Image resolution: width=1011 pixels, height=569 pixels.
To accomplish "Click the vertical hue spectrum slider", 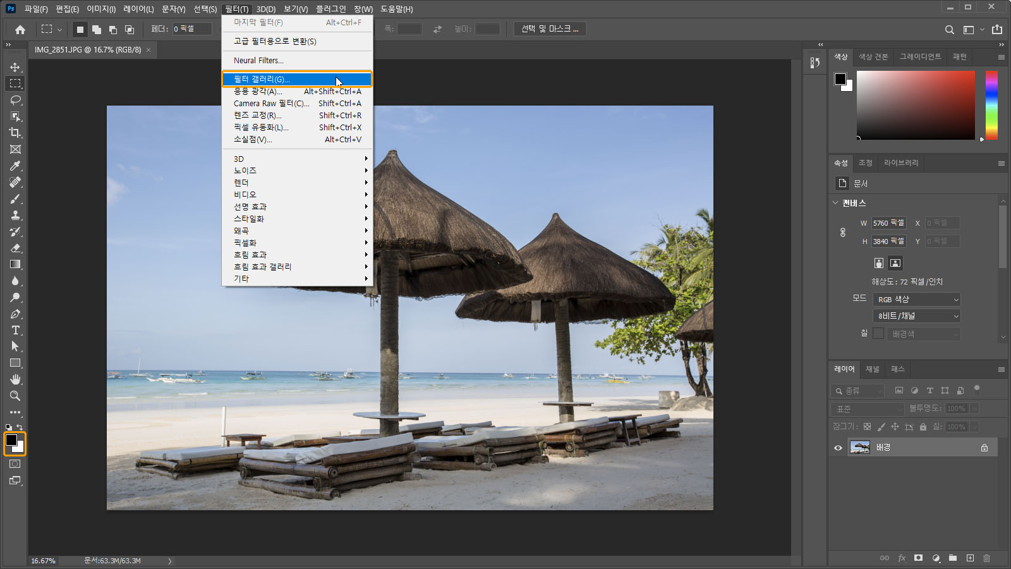I will point(991,105).
